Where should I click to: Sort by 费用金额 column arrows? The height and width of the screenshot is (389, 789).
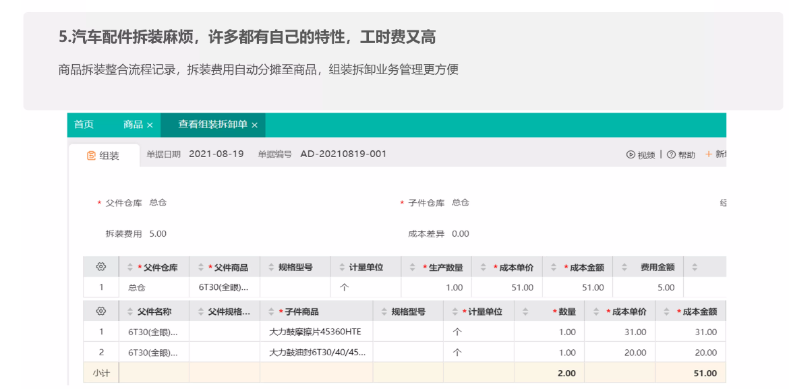click(x=624, y=267)
